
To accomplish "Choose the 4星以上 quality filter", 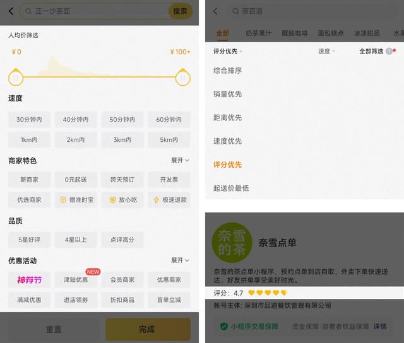I will (x=76, y=240).
